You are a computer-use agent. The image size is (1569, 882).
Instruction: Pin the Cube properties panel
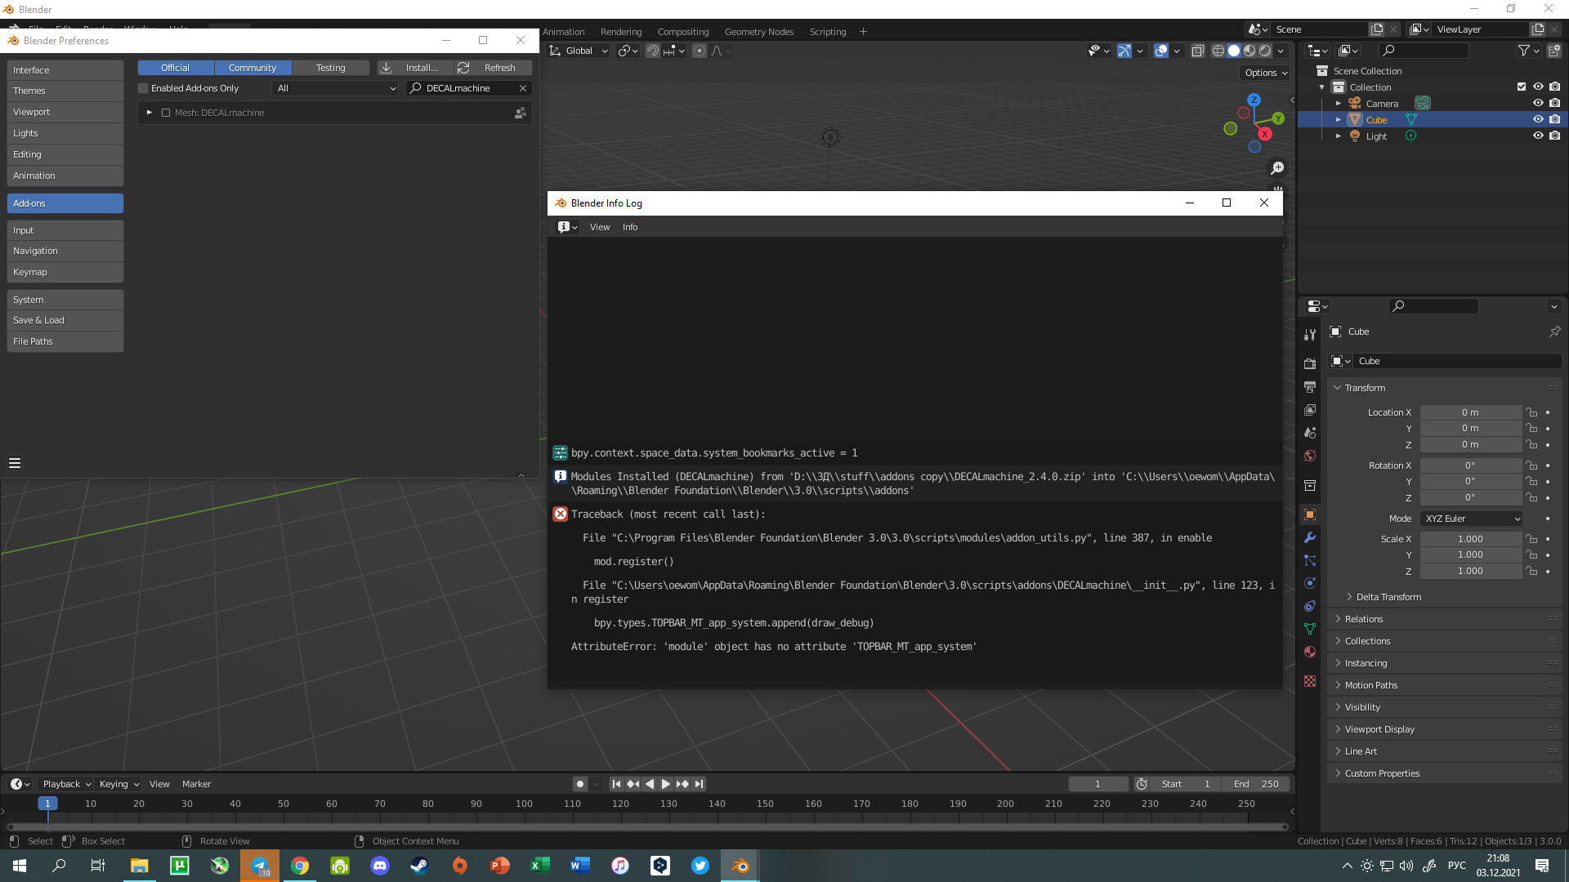1554,332
